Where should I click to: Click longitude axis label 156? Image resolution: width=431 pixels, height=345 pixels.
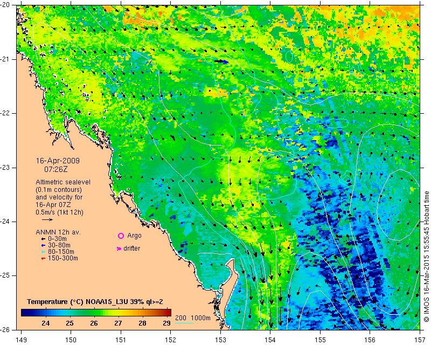tap(370, 340)
